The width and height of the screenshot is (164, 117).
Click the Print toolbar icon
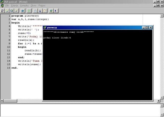coord(23,11)
